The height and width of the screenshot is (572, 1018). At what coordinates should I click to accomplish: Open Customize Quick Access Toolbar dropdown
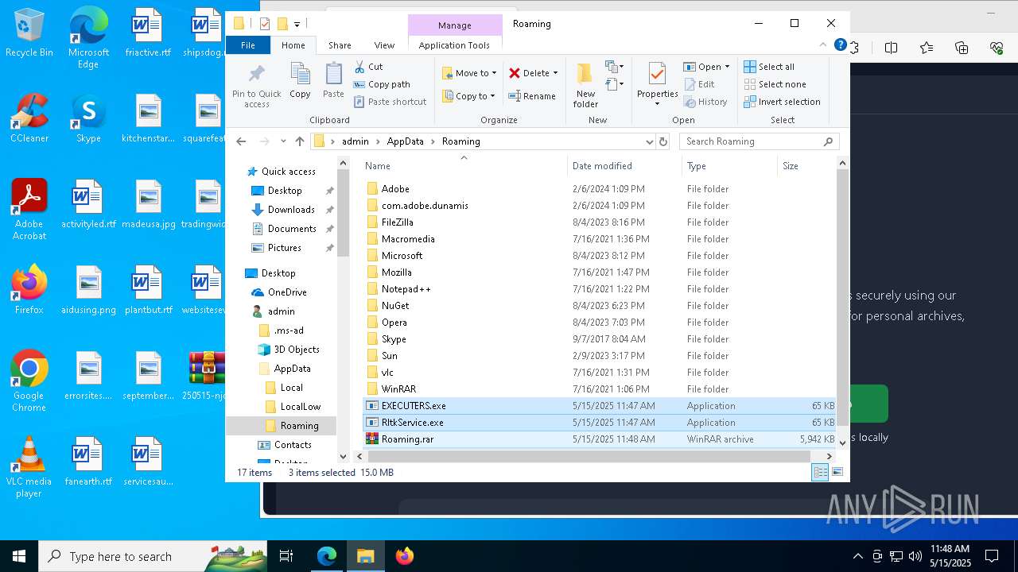[x=297, y=24]
